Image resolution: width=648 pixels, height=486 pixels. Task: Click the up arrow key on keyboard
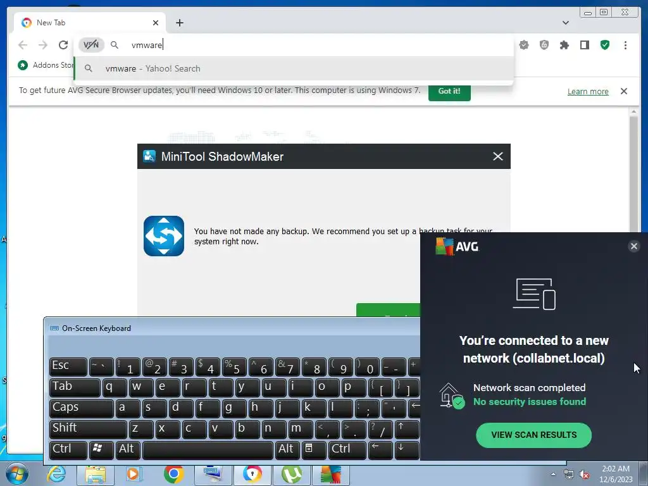pyautogui.click(x=406, y=428)
